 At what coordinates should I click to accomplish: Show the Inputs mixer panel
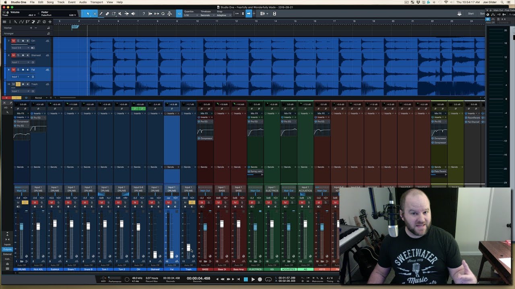[7, 244]
